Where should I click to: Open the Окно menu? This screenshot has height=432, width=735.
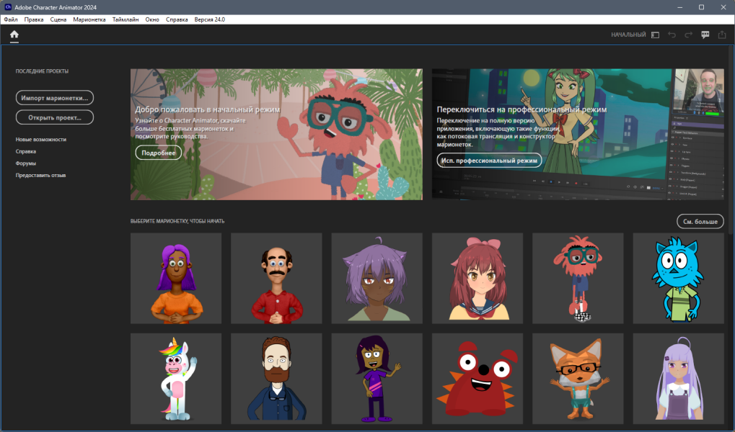(152, 19)
